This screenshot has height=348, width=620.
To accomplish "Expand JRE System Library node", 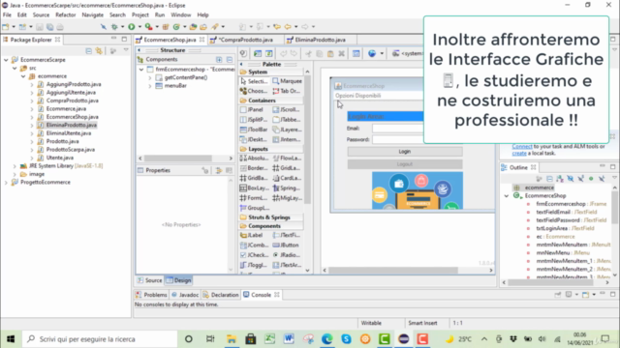I will point(15,166).
